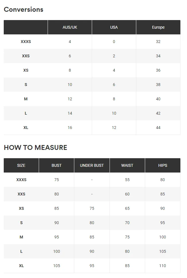The height and width of the screenshot is (278, 187).
Task: Click the SIZE column header
Action: point(21,165)
